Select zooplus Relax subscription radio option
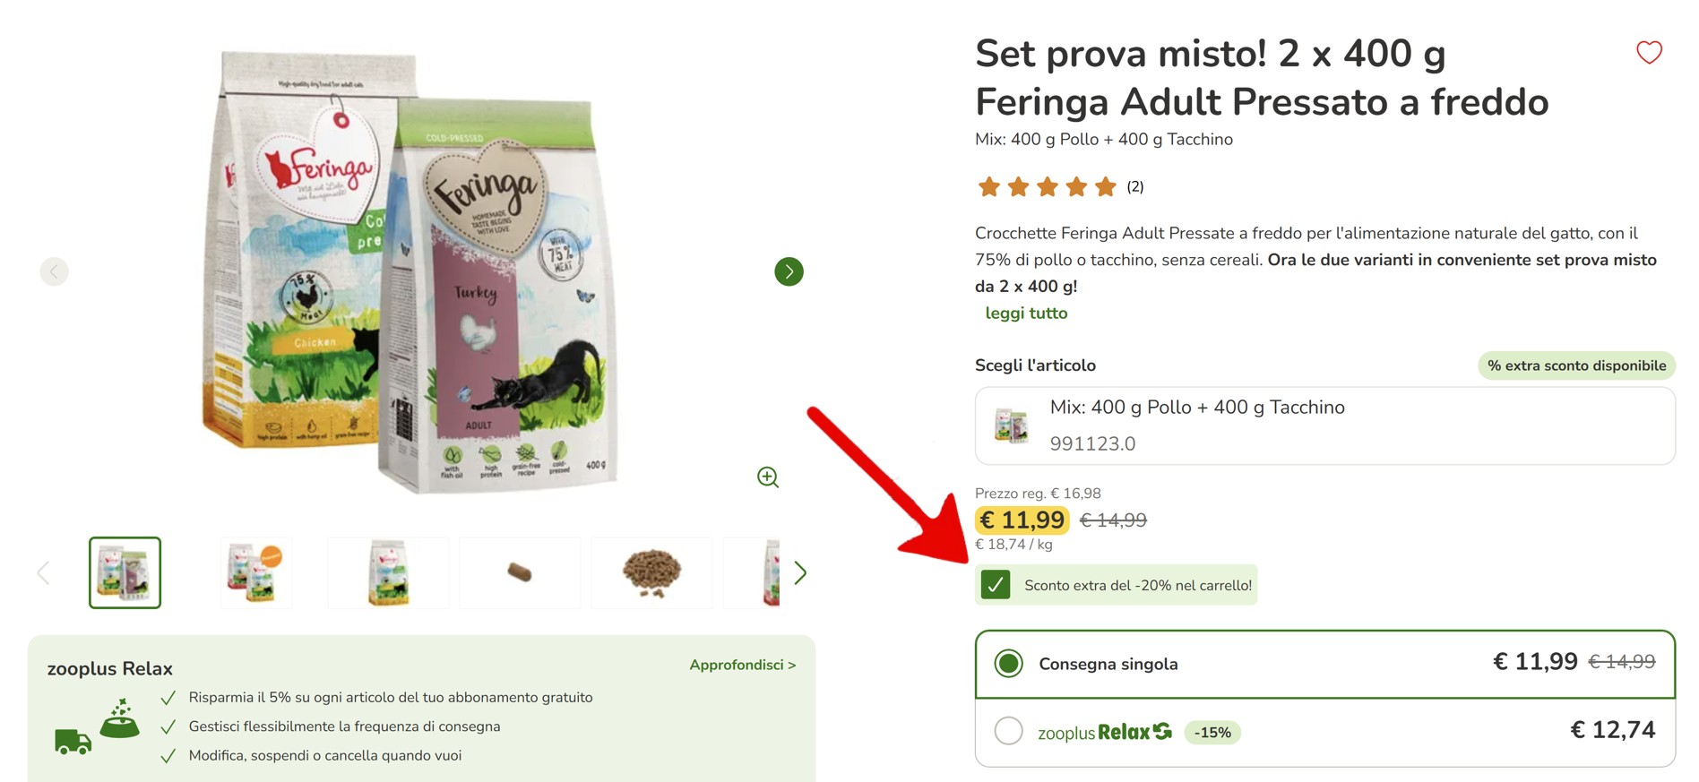 (x=1009, y=731)
